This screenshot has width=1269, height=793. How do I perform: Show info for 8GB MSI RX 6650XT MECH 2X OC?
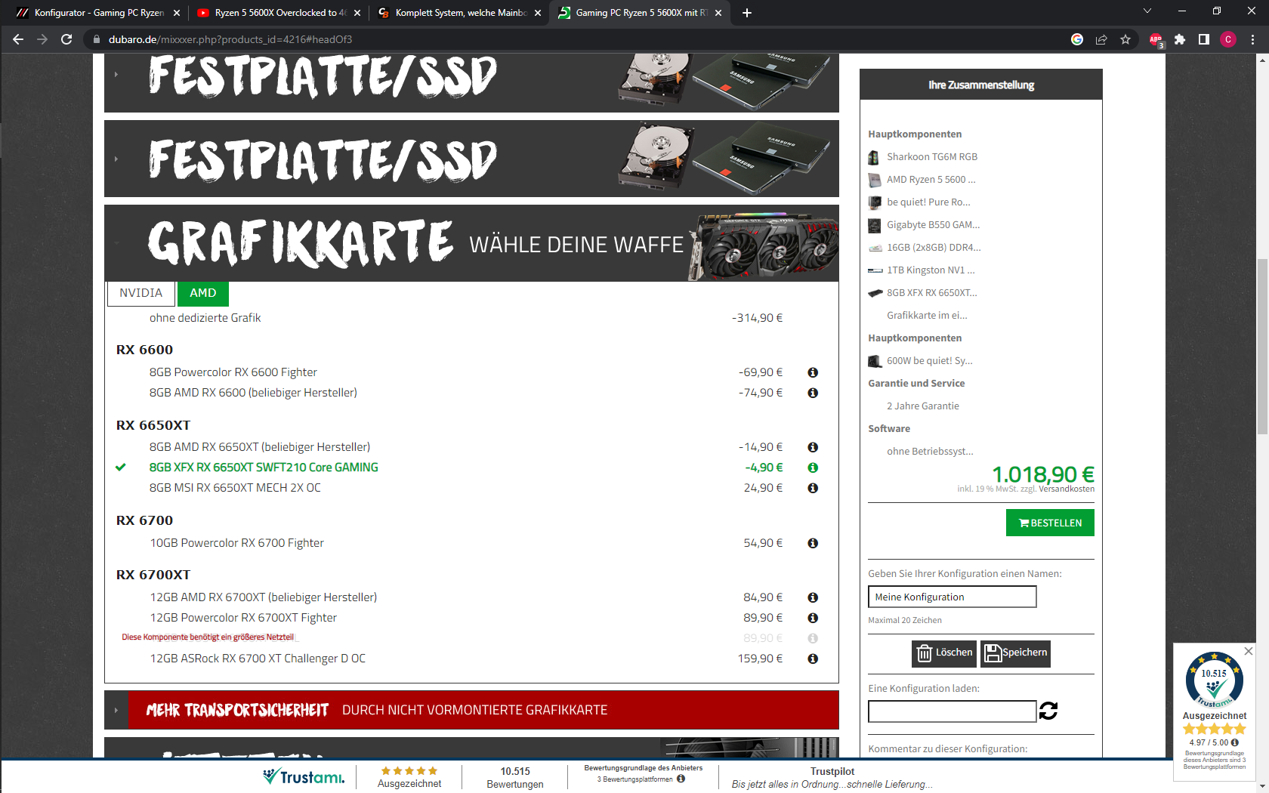(813, 488)
